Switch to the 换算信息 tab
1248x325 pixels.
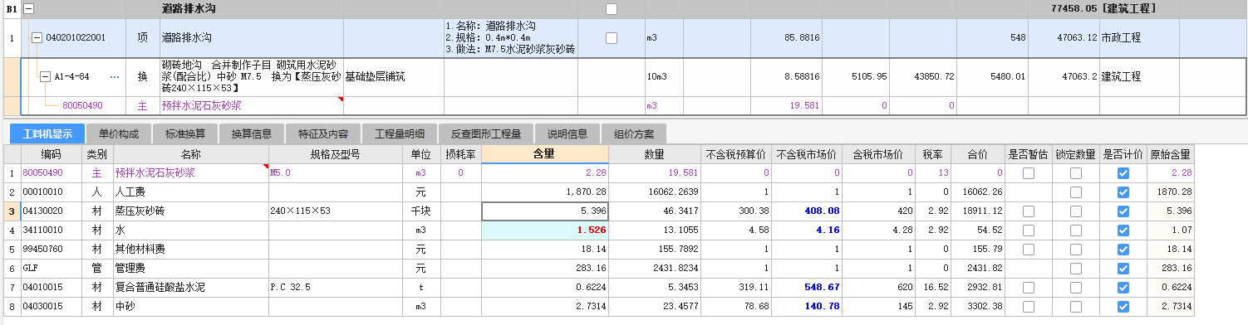click(251, 134)
